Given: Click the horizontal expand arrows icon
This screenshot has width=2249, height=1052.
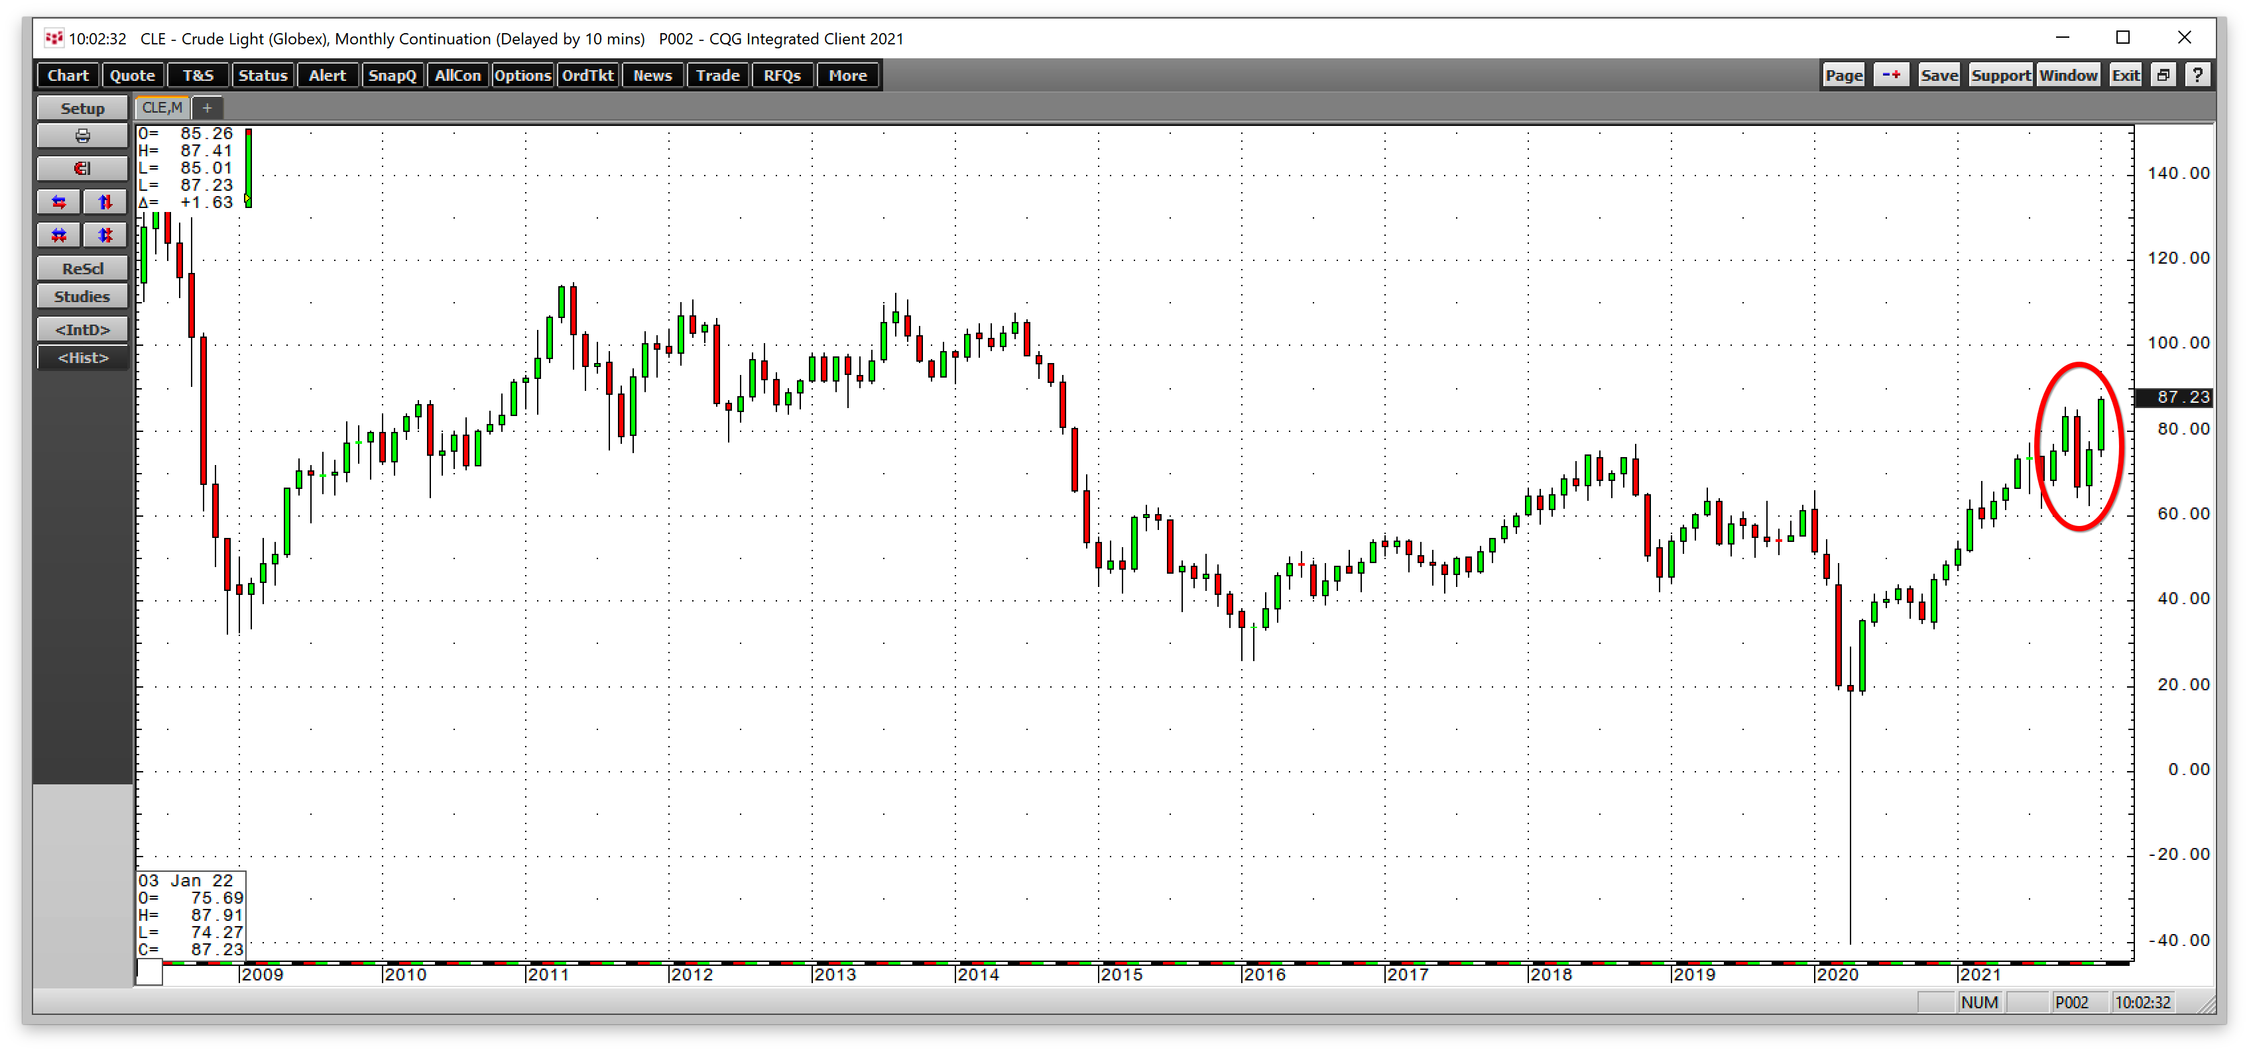Looking at the screenshot, I should (x=60, y=202).
